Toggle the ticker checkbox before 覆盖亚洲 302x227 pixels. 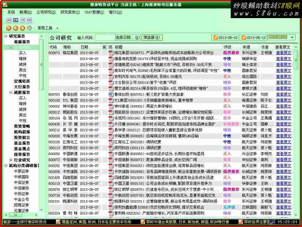[x=58, y=222]
